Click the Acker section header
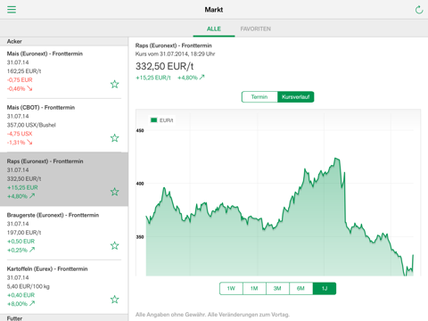This screenshot has width=428, height=321. 64,41
